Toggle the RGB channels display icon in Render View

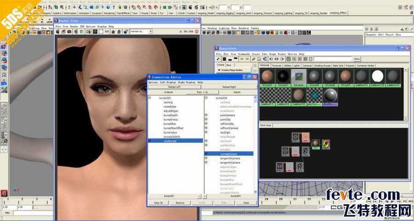[x=95, y=32]
